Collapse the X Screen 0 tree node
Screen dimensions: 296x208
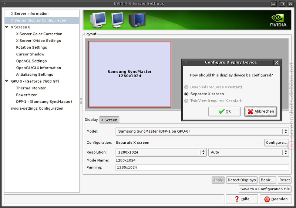click(7, 27)
